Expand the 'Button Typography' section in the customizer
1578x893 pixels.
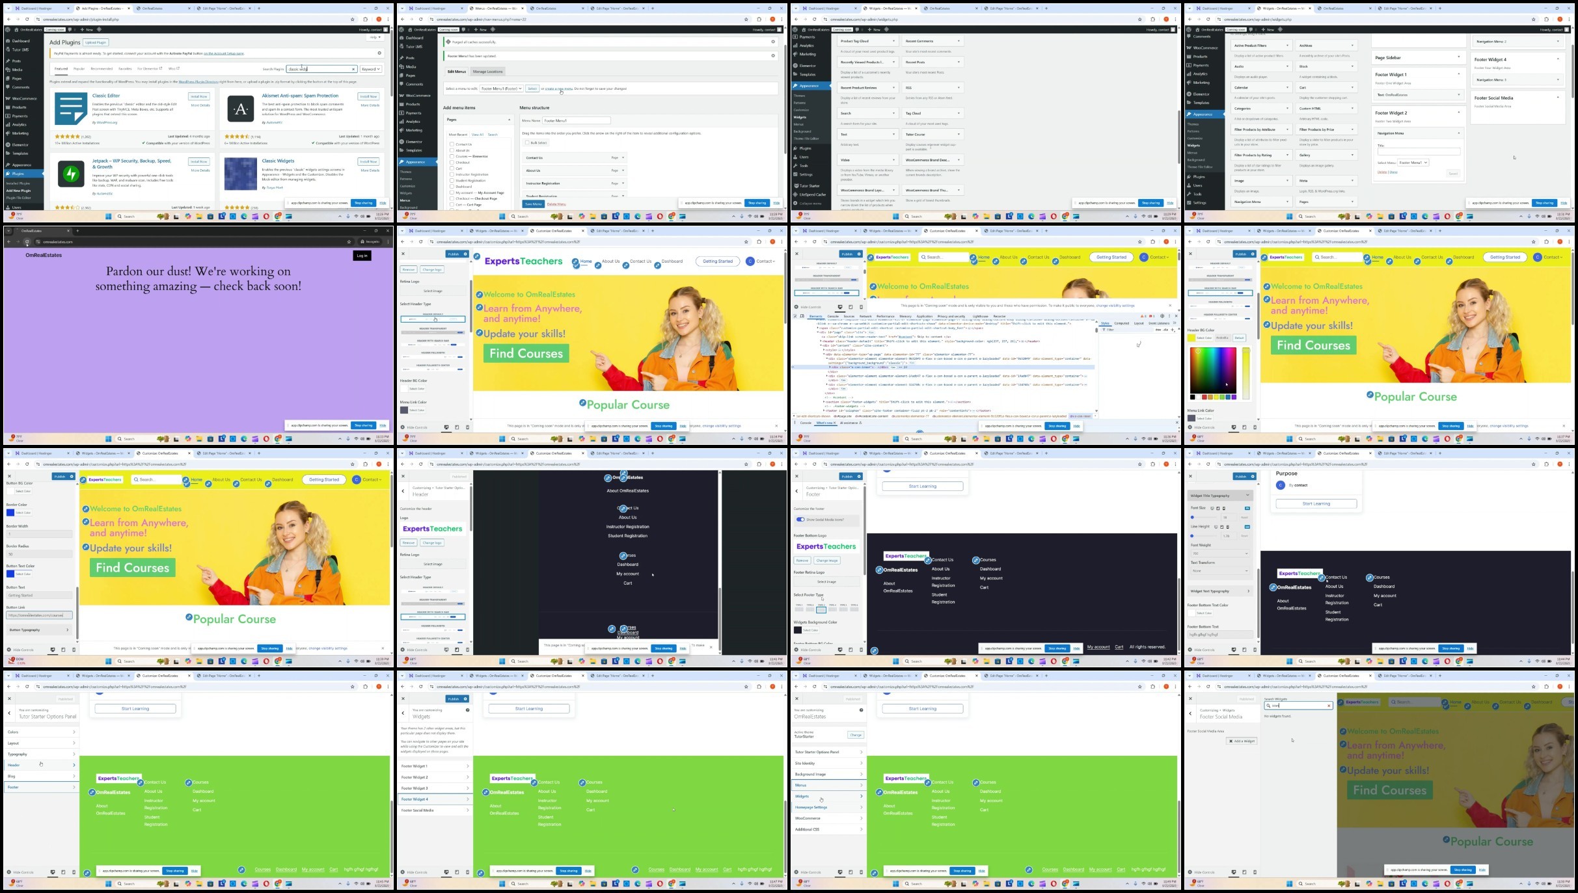[39, 630]
